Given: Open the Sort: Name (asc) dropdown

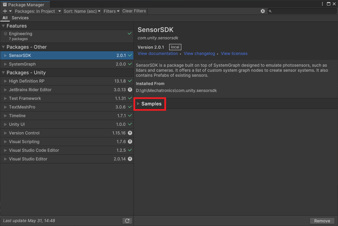Looking at the screenshot, I should pyautogui.click(x=82, y=11).
